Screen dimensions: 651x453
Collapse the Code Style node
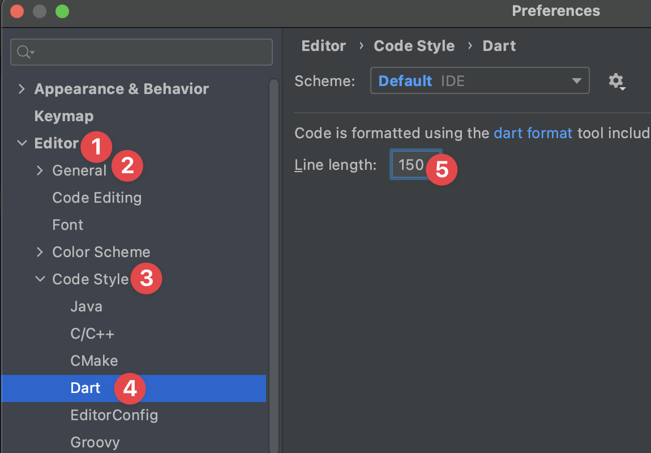(39, 279)
